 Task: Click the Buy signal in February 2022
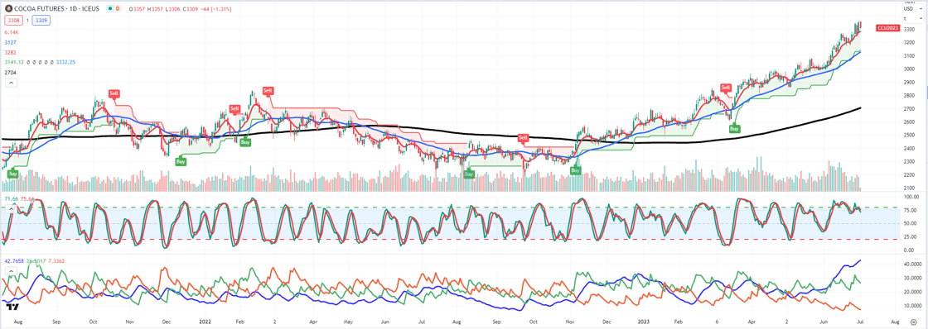(245, 142)
